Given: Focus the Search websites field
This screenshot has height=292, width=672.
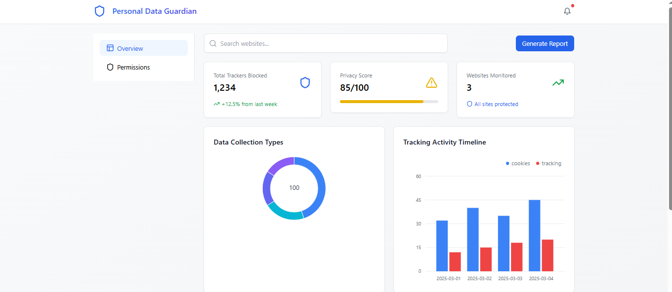Looking at the screenshot, I should click(x=326, y=43).
